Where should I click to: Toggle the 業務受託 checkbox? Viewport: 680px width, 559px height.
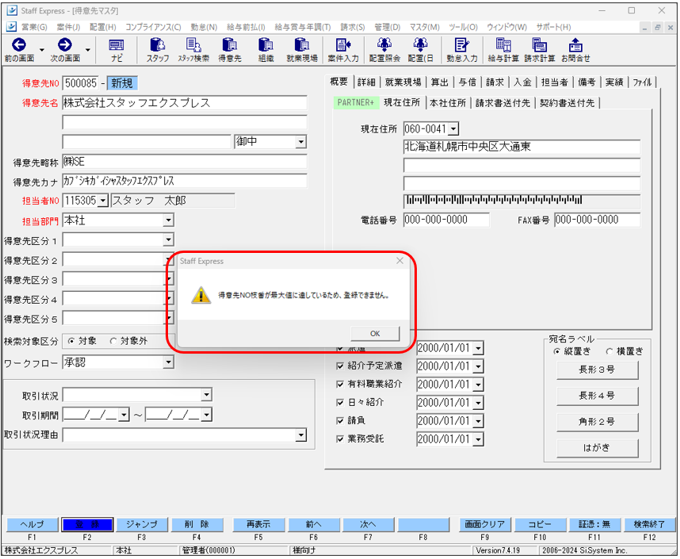point(341,438)
